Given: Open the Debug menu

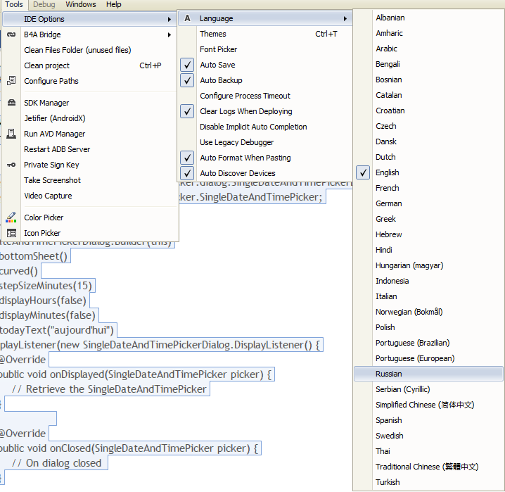Looking at the screenshot, I should click(44, 4).
